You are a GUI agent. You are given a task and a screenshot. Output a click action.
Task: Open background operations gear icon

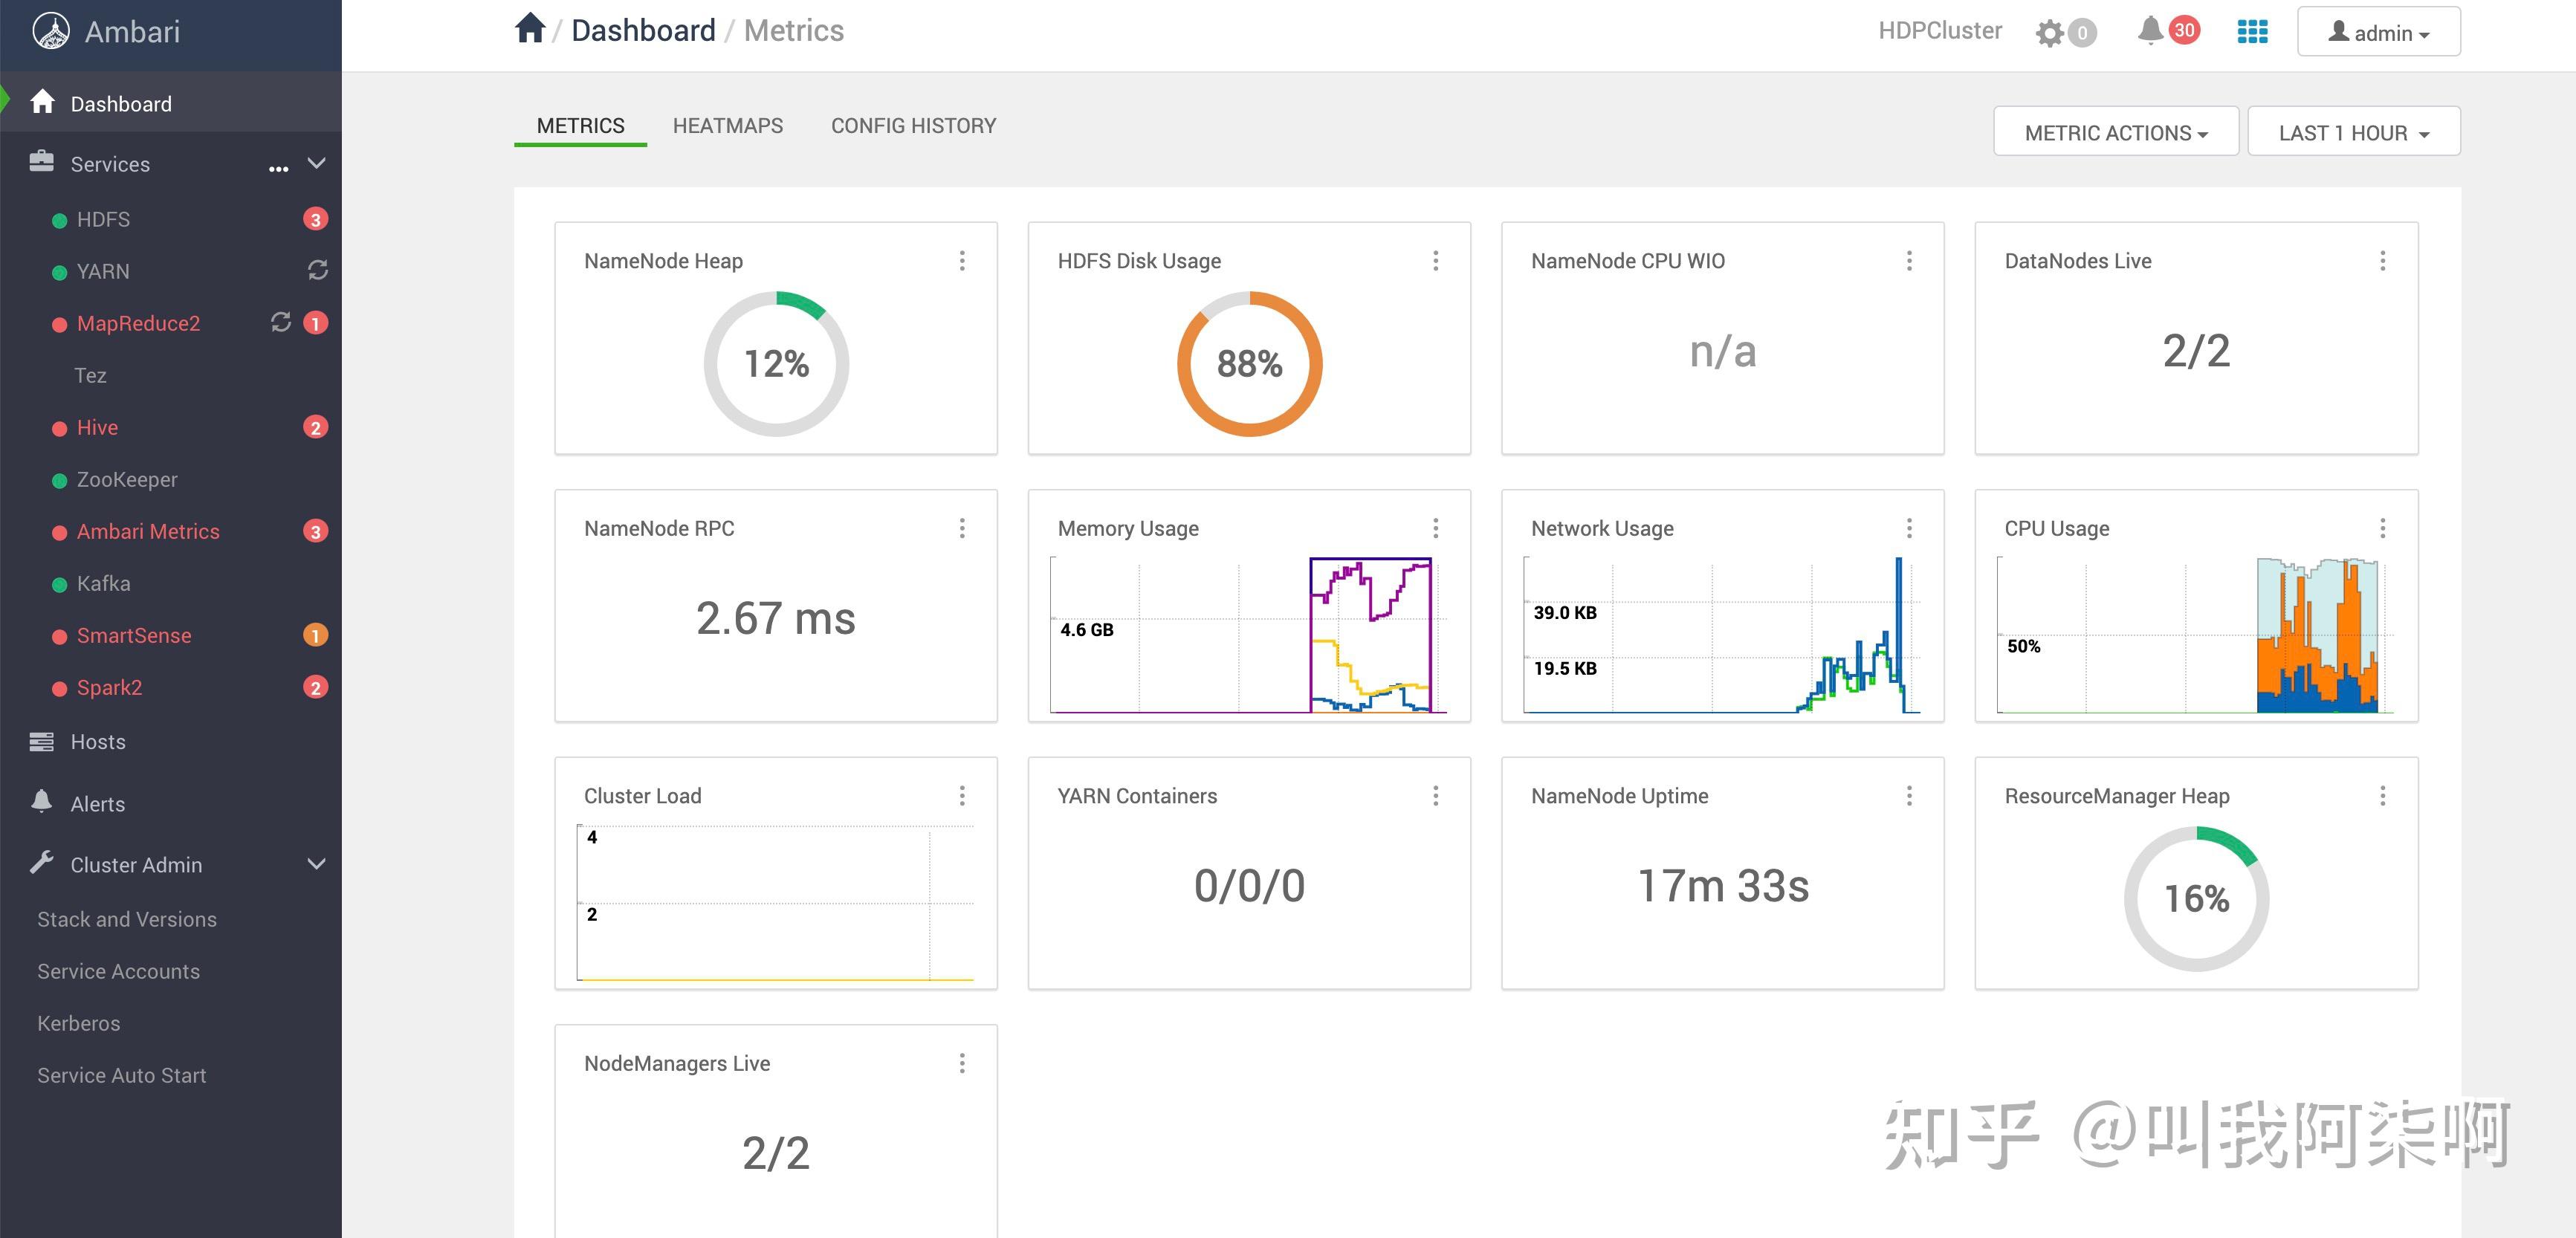(2049, 33)
